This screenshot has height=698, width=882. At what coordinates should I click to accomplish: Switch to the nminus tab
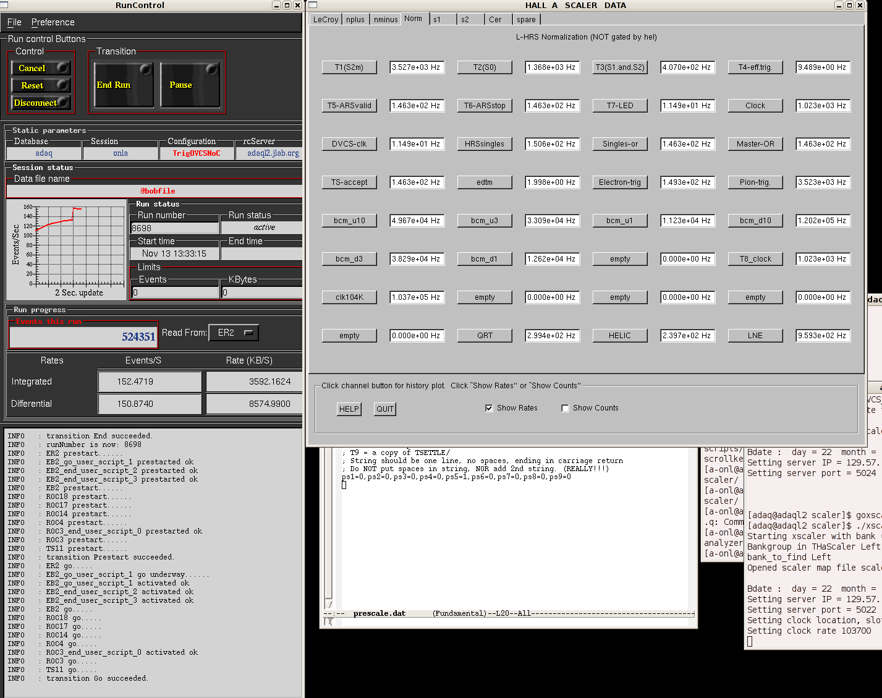click(x=386, y=20)
